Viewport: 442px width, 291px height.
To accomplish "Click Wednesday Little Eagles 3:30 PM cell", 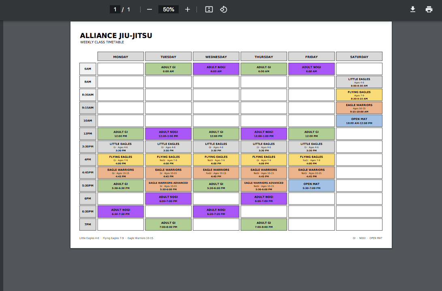I will pyautogui.click(x=216, y=147).
